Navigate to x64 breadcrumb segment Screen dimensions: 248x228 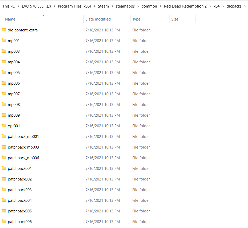pos(217,6)
